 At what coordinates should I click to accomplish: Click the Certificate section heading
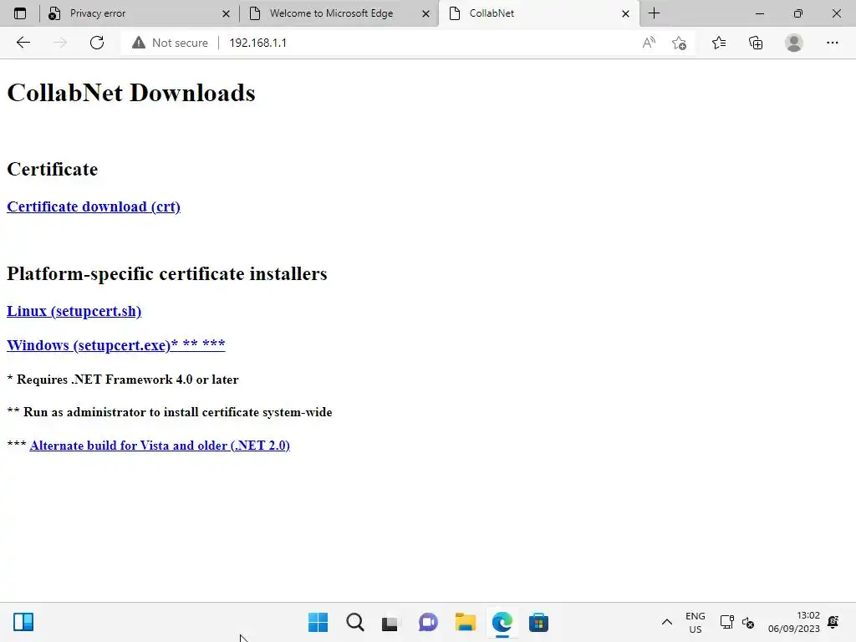point(53,169)
